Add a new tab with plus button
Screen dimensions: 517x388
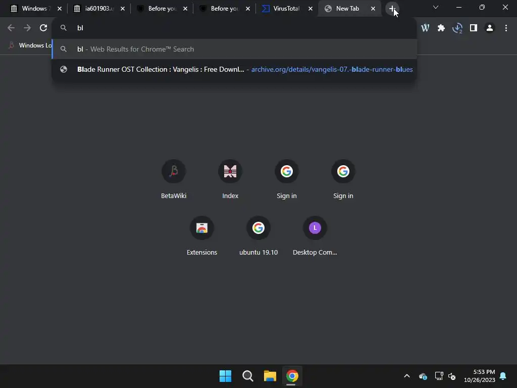coord(392,9)
